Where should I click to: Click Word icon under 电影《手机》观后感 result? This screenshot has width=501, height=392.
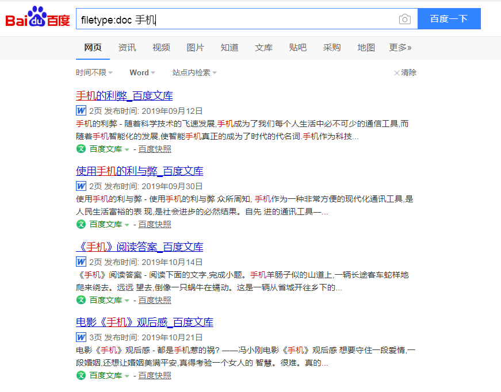[x=81, y=337]
